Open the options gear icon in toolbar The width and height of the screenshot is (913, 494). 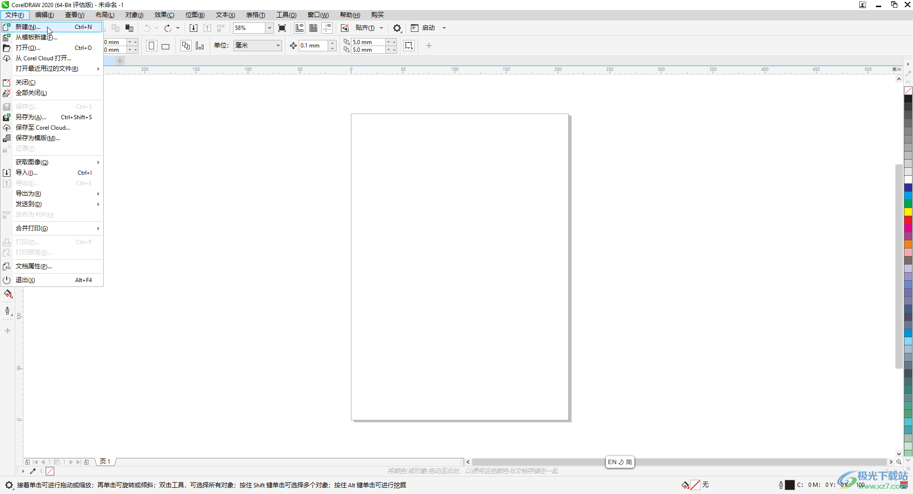397,28
